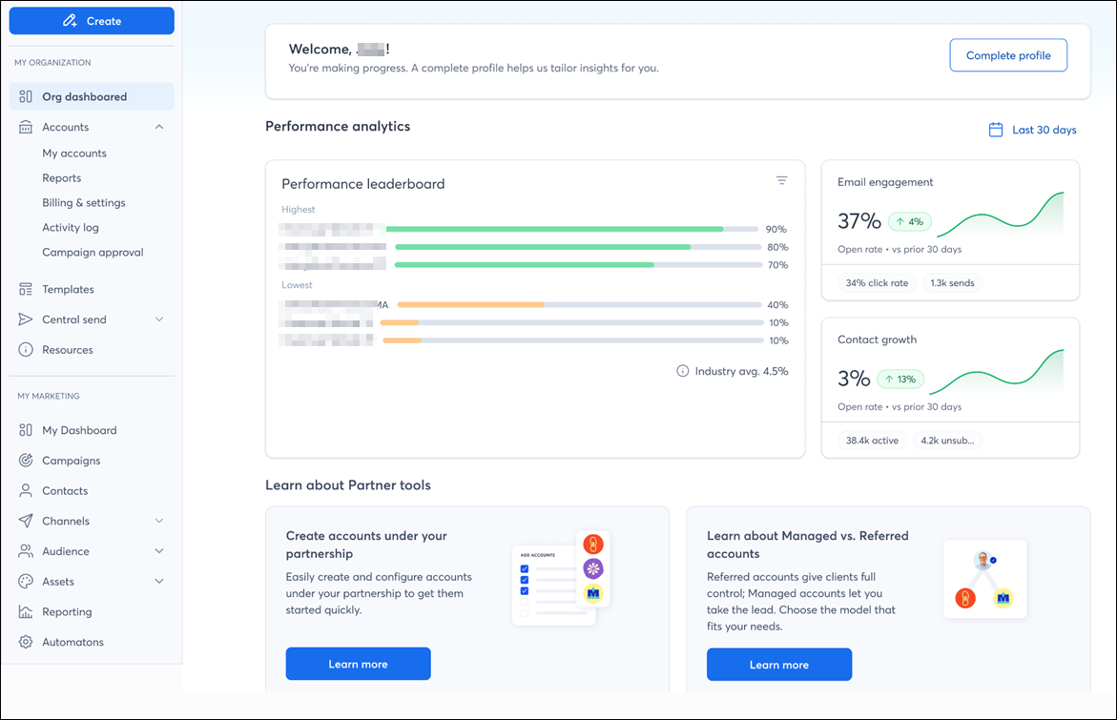Click the 40% leaderboard bar
The height and width of the screenshot is (720, 1117).
point(580,305)
